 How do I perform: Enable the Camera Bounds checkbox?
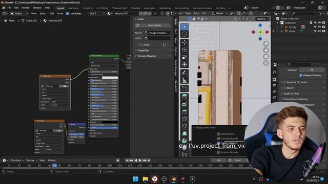[218, 139]
